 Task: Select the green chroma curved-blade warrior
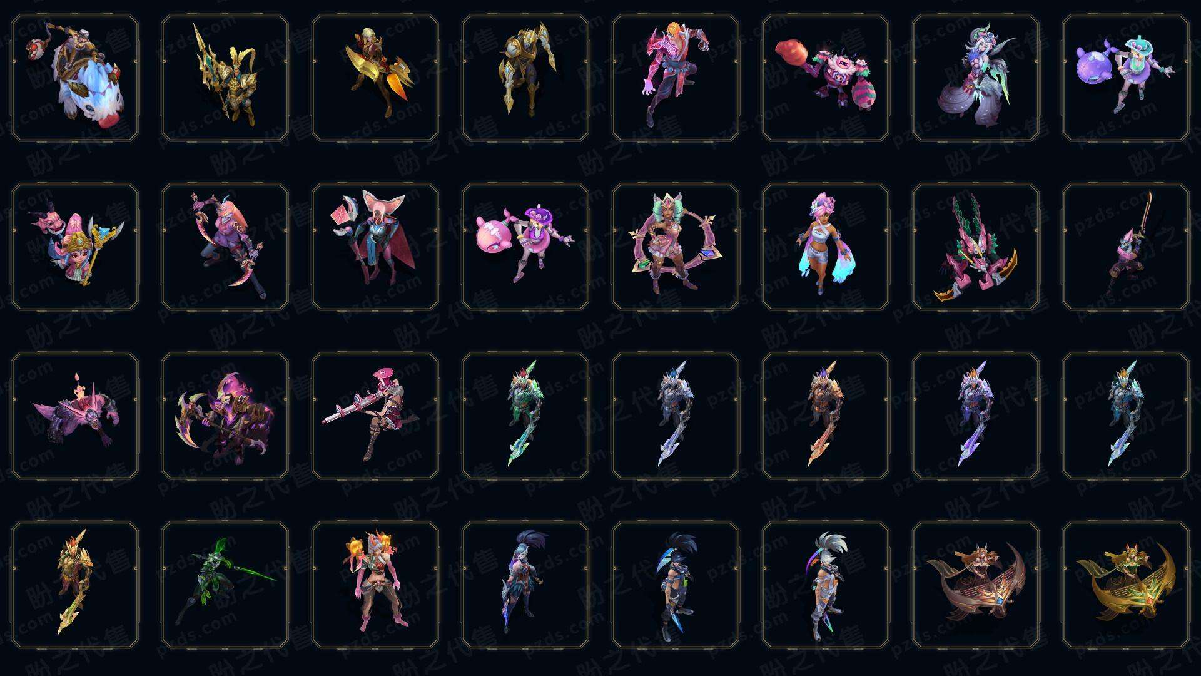(x=525, y=416)
